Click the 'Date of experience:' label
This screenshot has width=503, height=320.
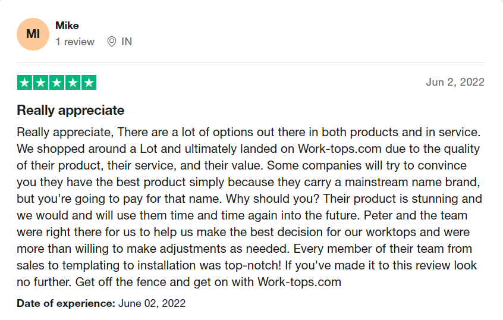coord(65,303)
